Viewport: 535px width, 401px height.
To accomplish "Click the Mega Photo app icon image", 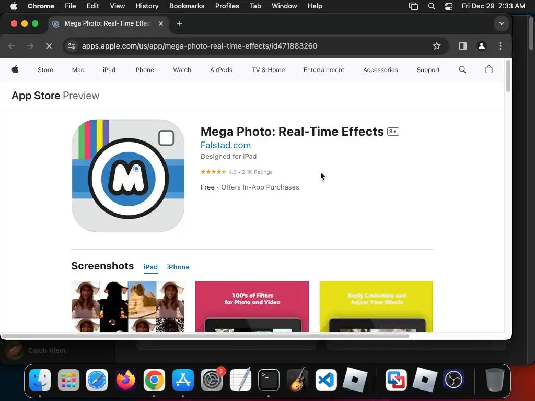I will point(129,175).
